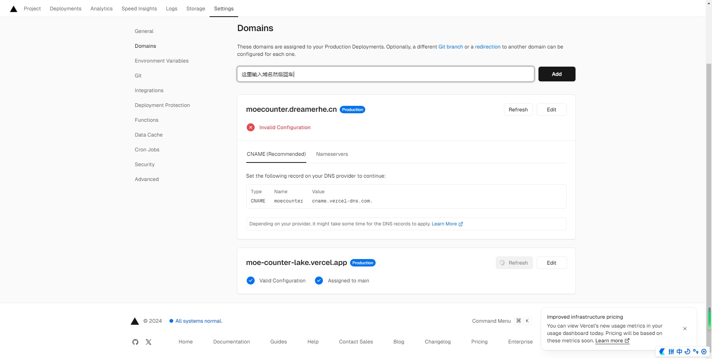Click the footer Vercel triangle logo

(135, 321)
